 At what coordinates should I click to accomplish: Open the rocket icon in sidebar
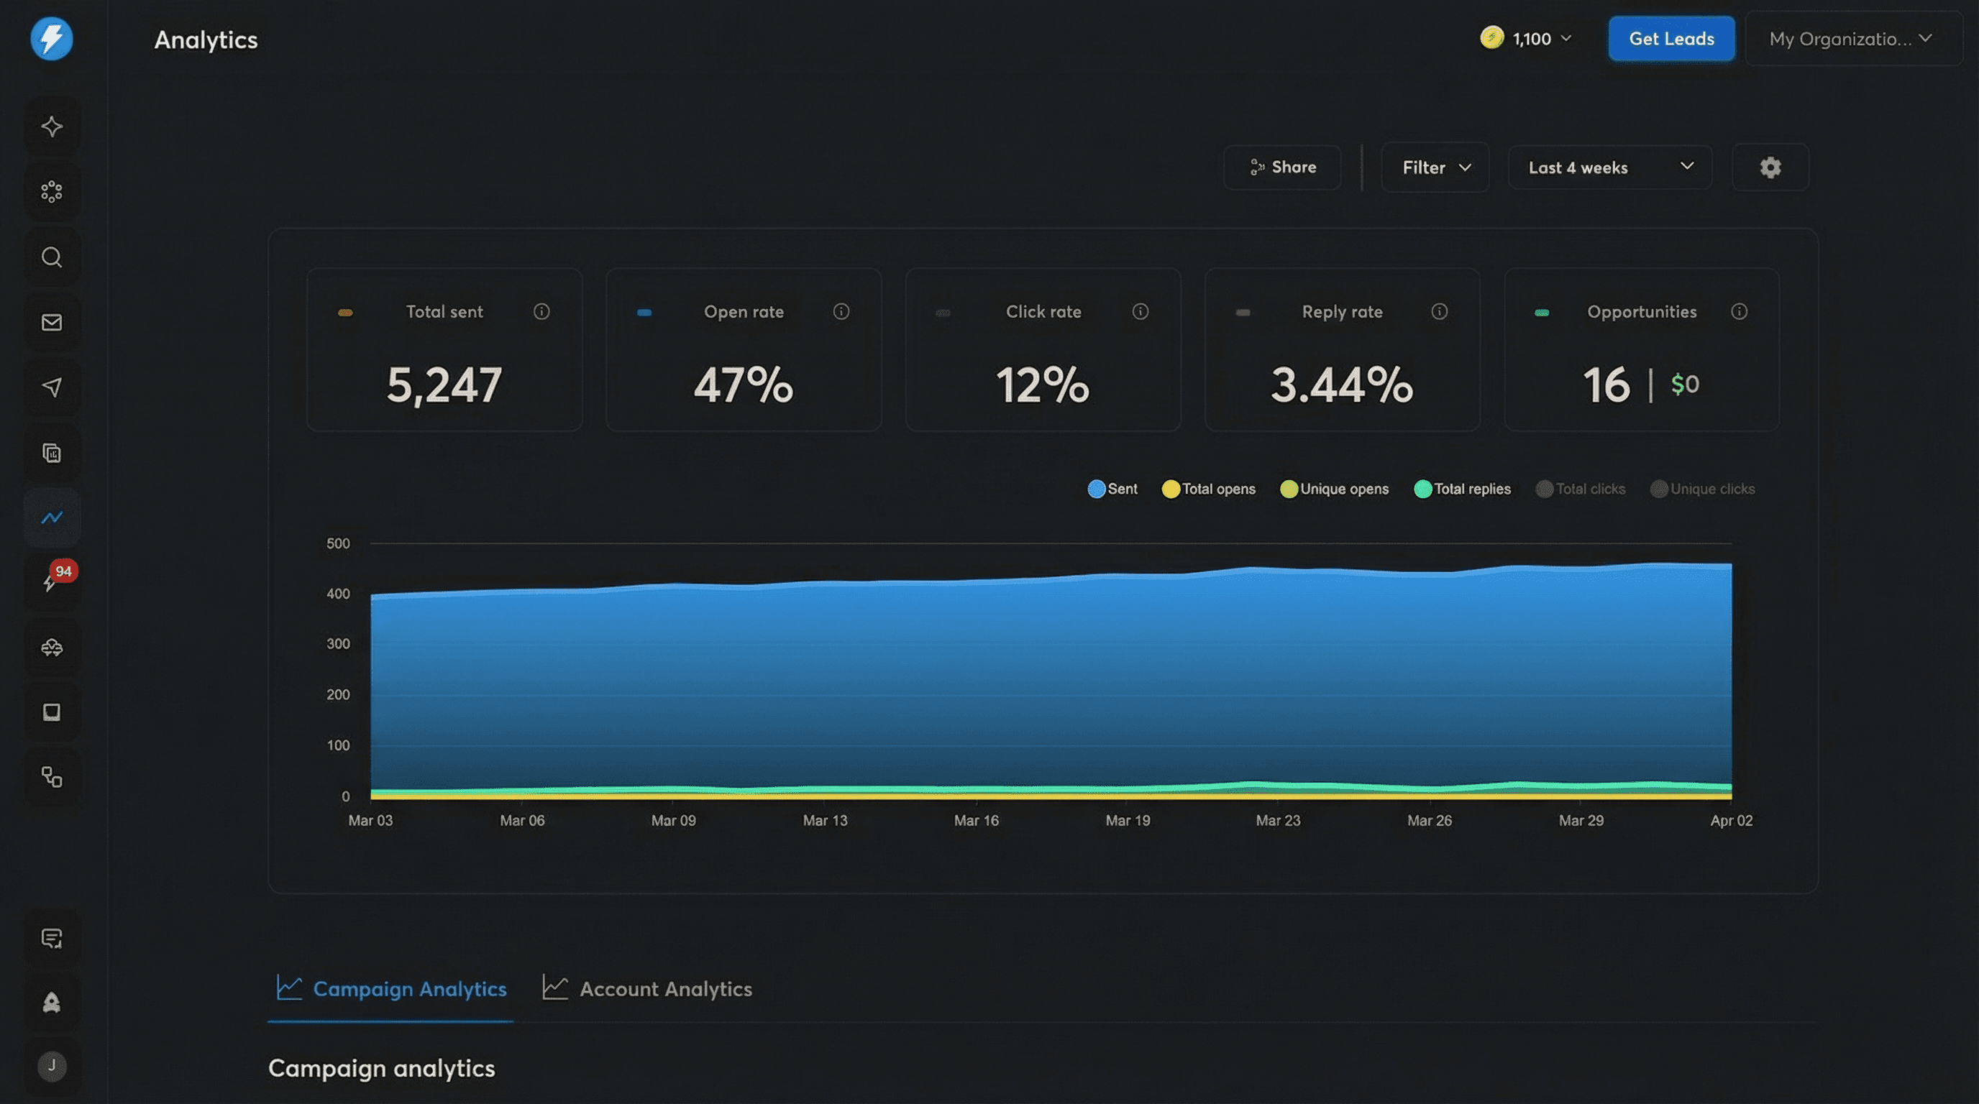coord(52,1002)
